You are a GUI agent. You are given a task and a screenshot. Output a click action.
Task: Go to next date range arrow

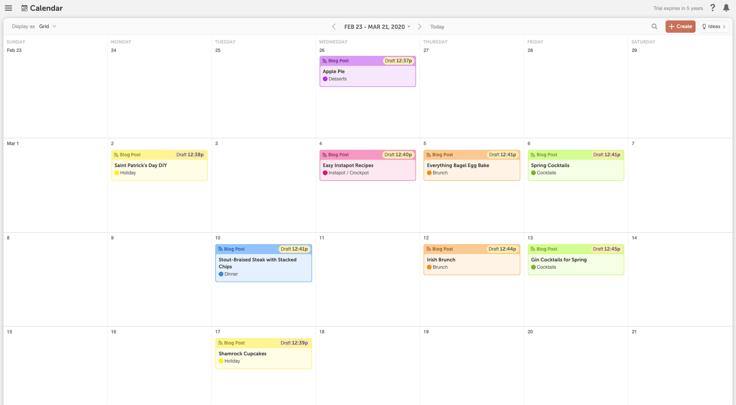tap(420, 27)
